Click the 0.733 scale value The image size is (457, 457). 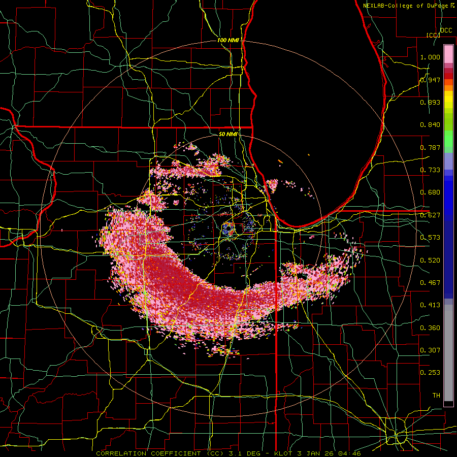coord(430,170)
